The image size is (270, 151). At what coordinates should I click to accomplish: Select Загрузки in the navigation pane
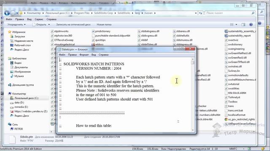[x=18, y=36]
